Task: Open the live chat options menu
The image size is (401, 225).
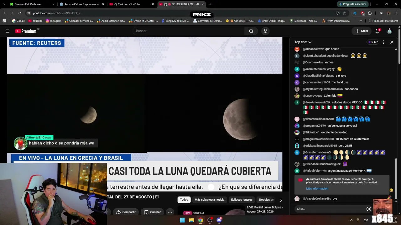Action: point(383,42)
